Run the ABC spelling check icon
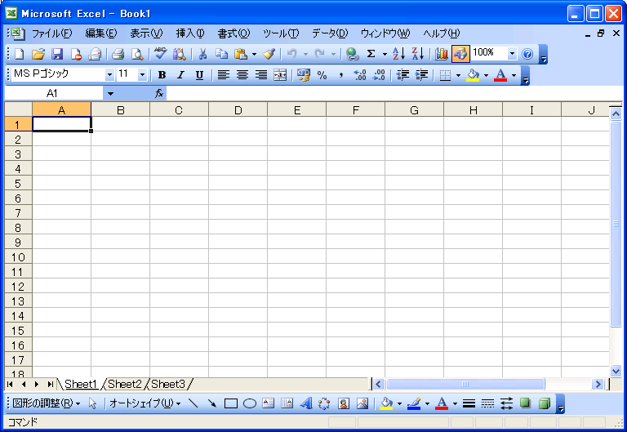Viewport: 627px width, 432px height. pyautogui.click(x=160, y=54)
